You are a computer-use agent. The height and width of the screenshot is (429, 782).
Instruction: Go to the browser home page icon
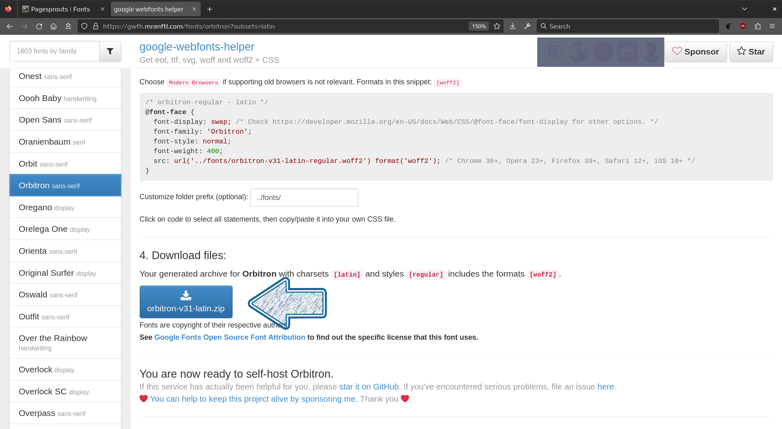pos(53,26)
